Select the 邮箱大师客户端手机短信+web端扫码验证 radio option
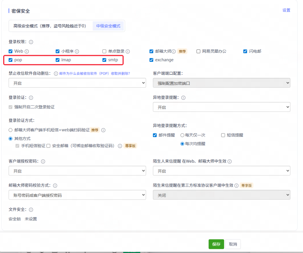The image size is (303, 253). coord(10,130)
